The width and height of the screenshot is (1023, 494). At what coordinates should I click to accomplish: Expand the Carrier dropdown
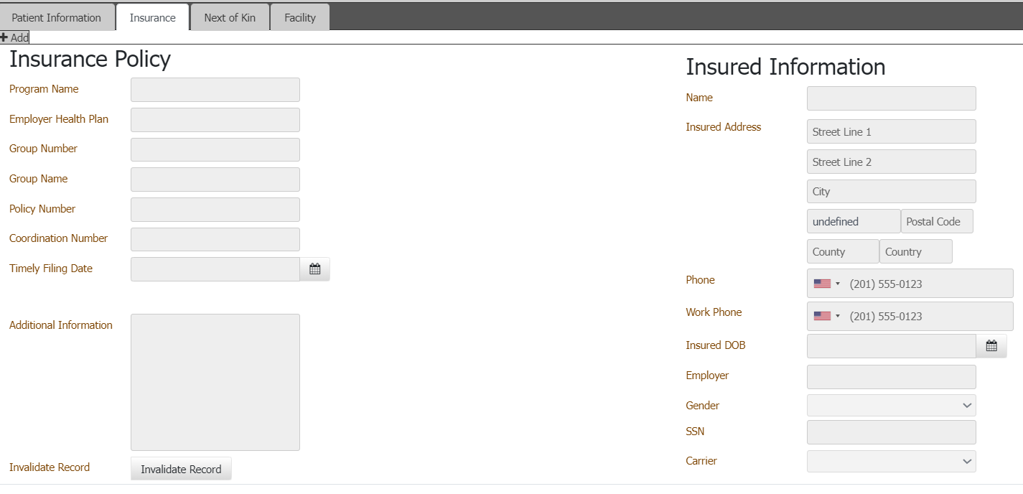coord(891,462)
